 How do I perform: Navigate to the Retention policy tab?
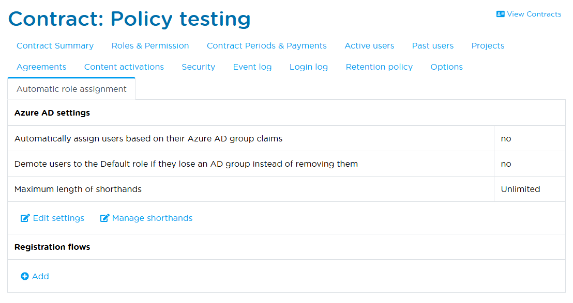pos(379,67)
